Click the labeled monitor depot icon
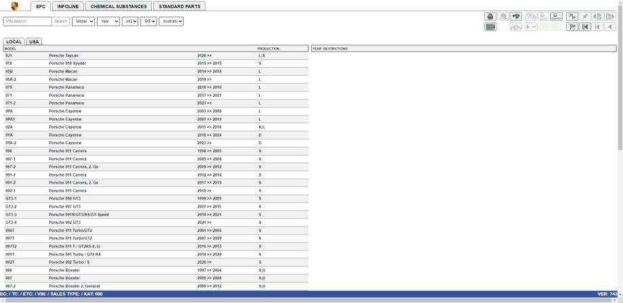Image resolution: width=623 pixels, height=303 pixels. (557, 16)
